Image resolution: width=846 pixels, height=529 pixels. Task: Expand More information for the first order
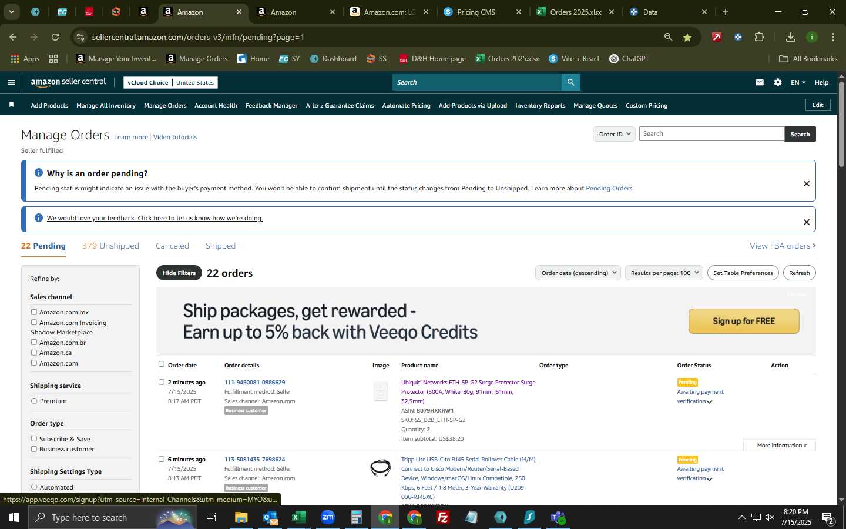[x=780, y=446]
